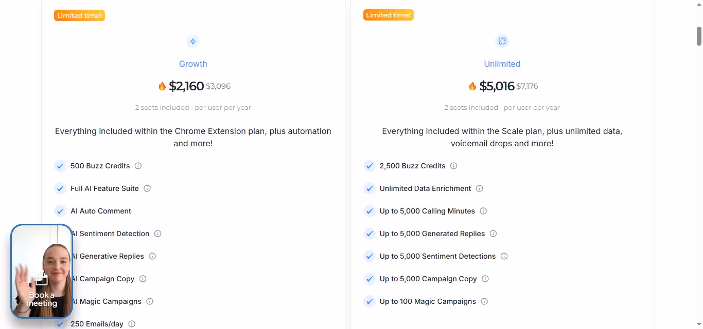The image size is (703, 329).
Task: Open the Book a meeting video widget
Action: [41, 271]
